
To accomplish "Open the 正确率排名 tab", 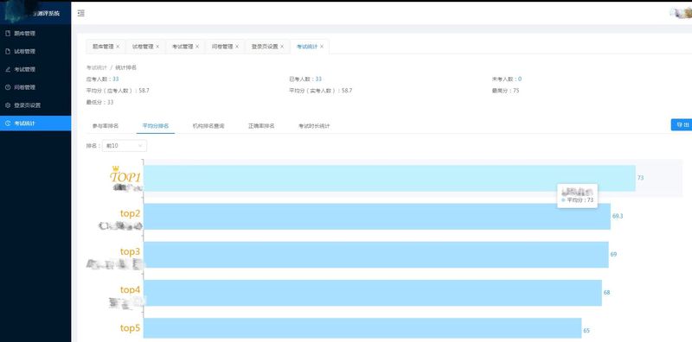I will click(261, 125).
